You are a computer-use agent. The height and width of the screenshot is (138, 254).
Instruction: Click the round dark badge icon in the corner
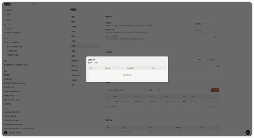tap(248, 132)
